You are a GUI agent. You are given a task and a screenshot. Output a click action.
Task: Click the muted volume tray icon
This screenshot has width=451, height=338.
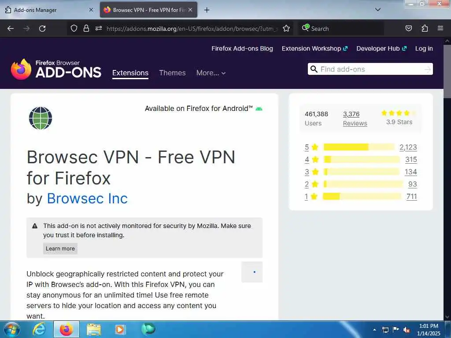coord(406,330)
